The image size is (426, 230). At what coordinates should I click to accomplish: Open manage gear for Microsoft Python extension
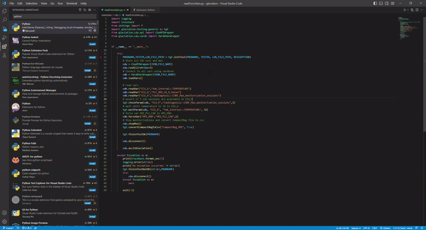[x=95, y=31]
